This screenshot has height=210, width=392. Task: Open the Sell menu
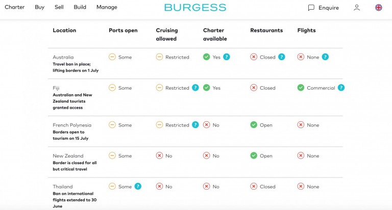(x=59, y=7)
